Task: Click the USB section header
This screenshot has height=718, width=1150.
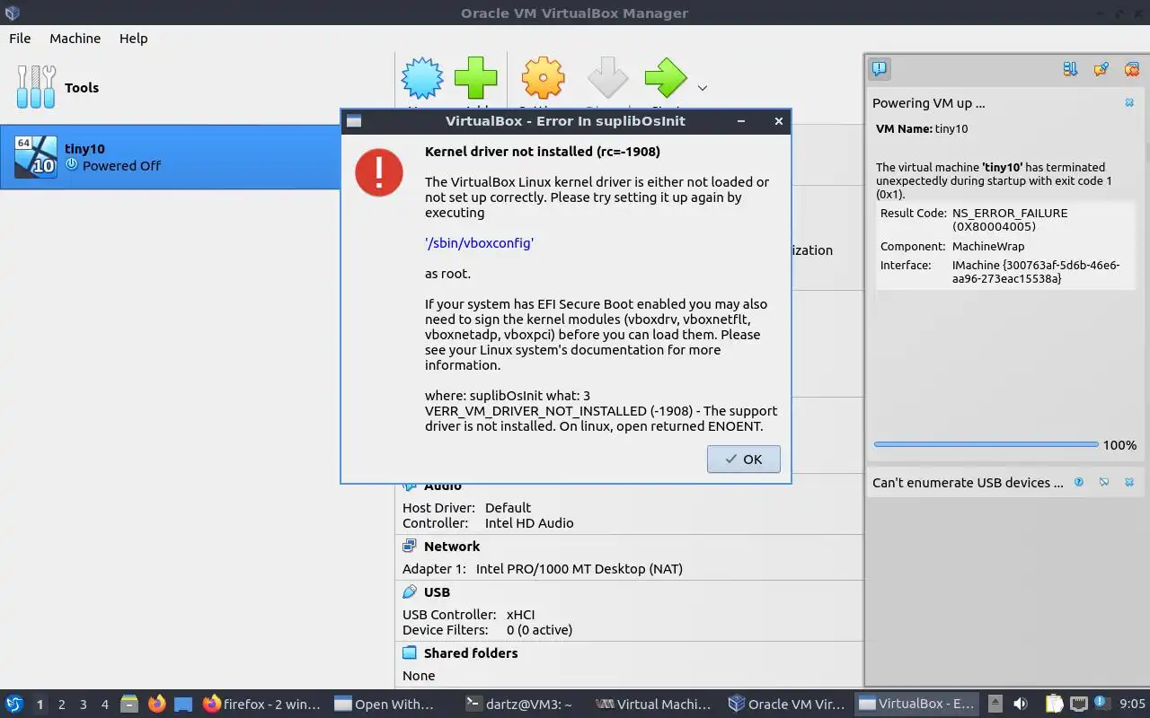Action: point(437,592)
